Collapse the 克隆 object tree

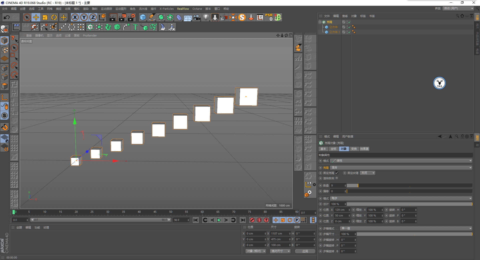point(320,22)
